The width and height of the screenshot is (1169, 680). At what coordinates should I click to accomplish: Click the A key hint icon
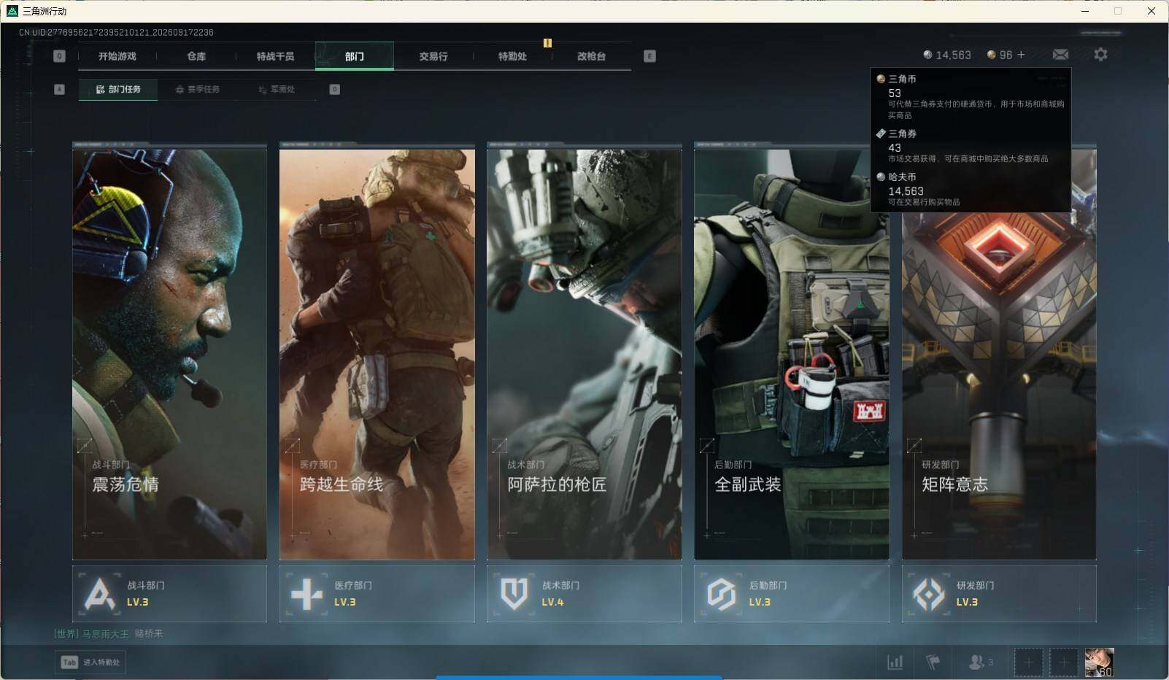point(60,89)
